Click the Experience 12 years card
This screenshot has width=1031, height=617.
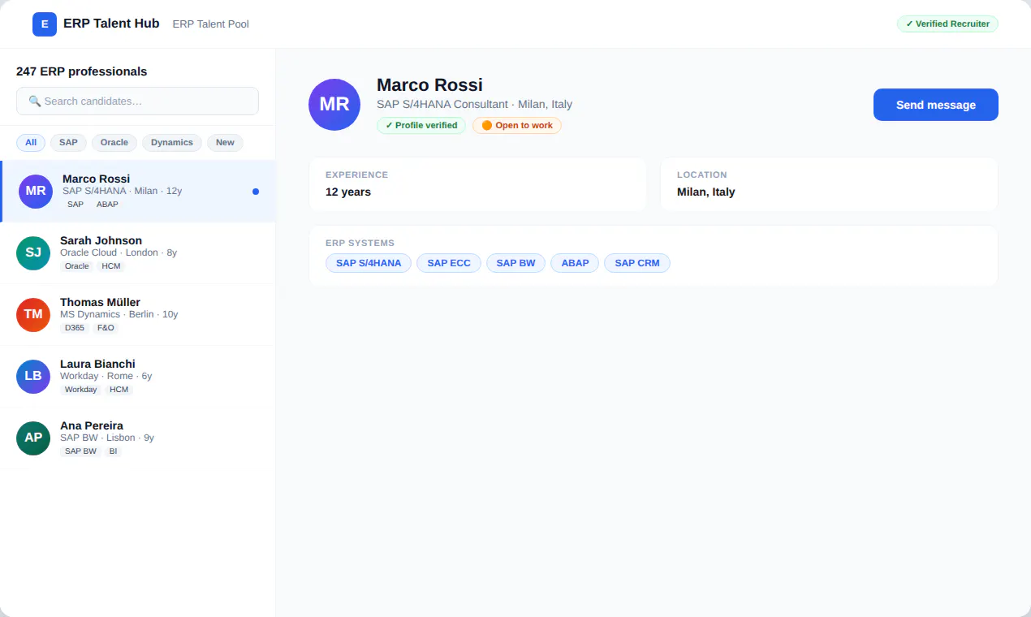click(x=478, y=184)
